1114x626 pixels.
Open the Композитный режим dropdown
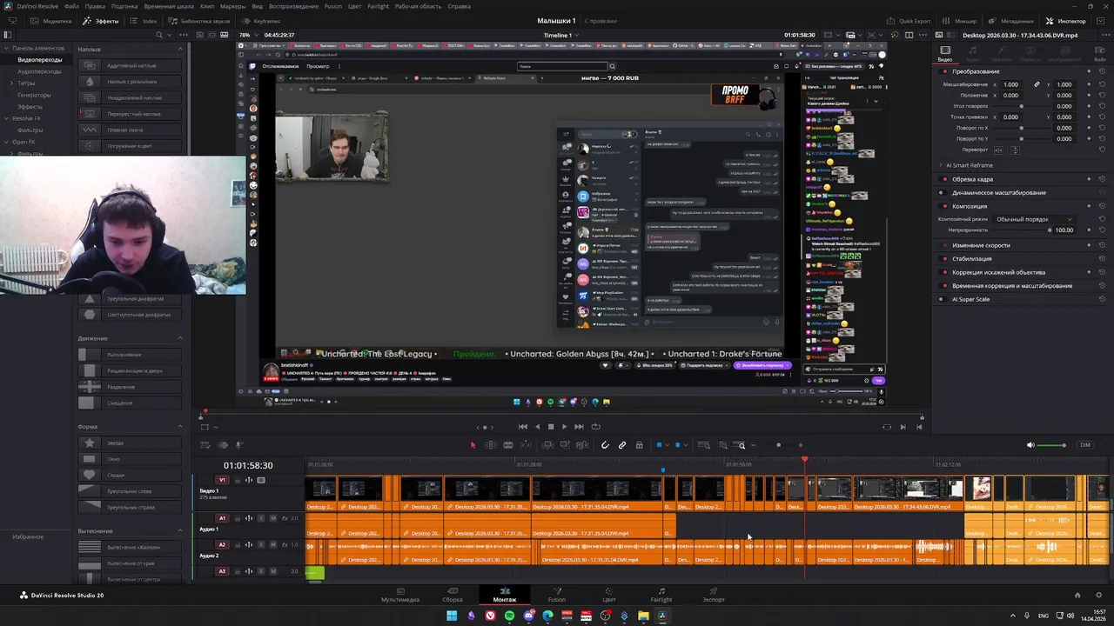(1035, 219)
